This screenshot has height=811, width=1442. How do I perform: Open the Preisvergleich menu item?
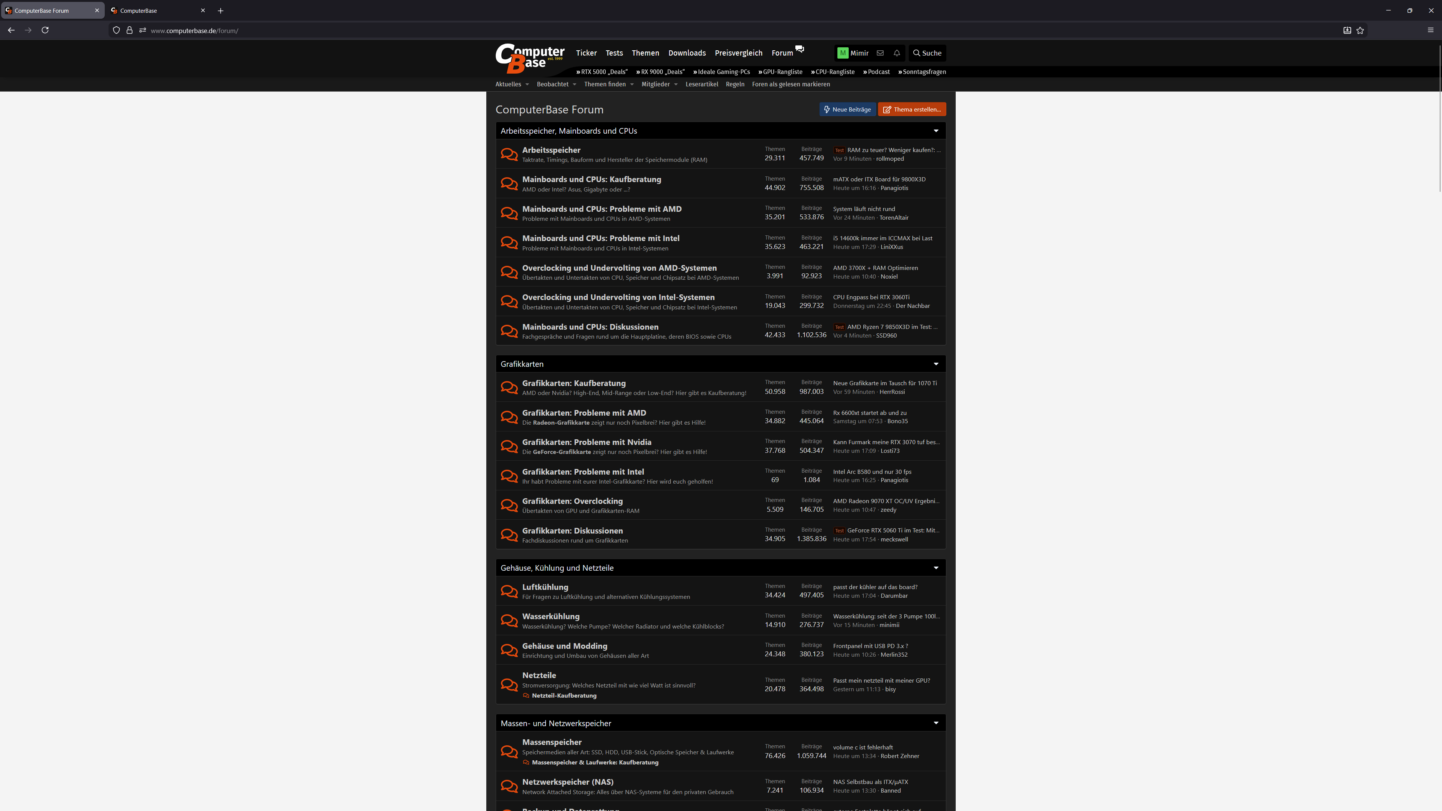pos(738,53)
